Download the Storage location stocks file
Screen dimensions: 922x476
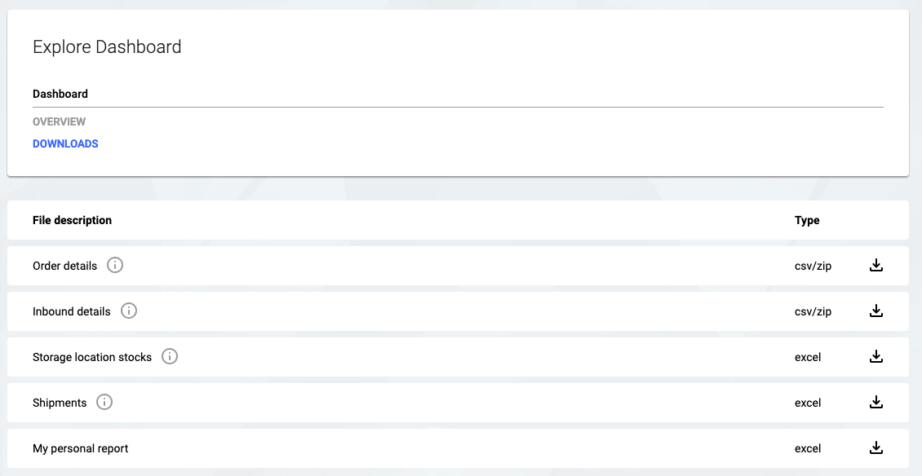tap(876, 357)
